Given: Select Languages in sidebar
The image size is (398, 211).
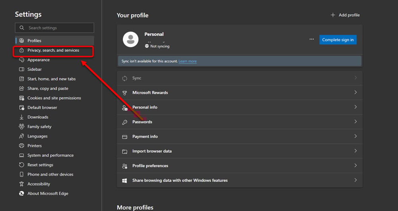Looking at the screenshot, I should pyautogui.click(x=54, y=136).
